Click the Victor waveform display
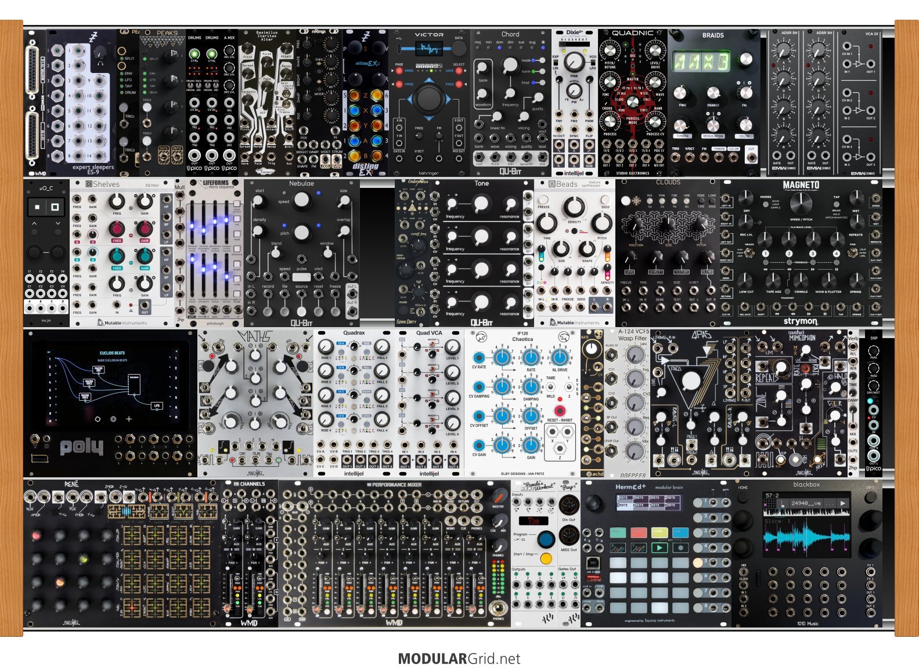Viewport: 919px width, 671px height. [429, 48]
